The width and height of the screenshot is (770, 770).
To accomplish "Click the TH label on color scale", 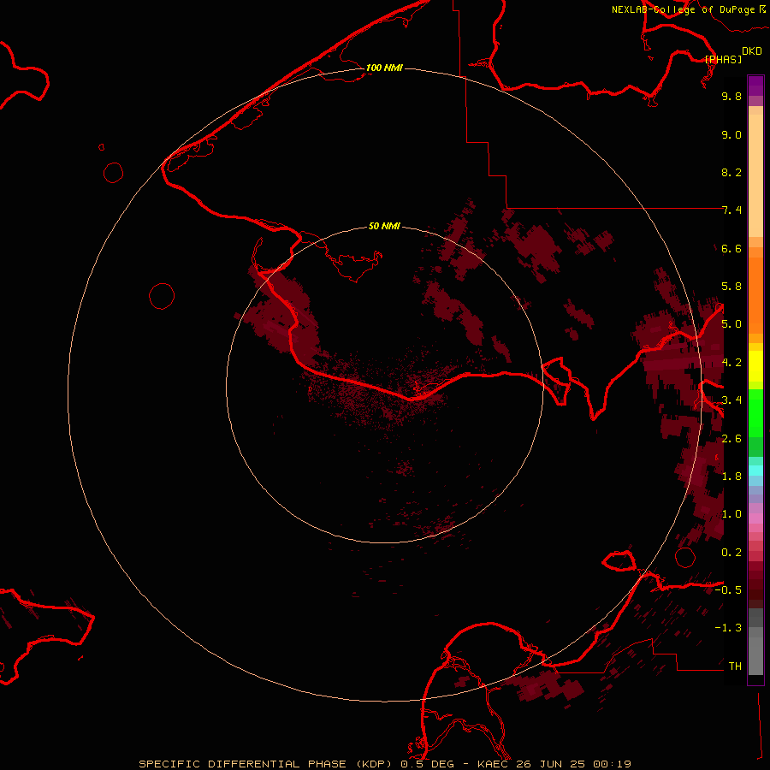I will (x=735, y=666).
